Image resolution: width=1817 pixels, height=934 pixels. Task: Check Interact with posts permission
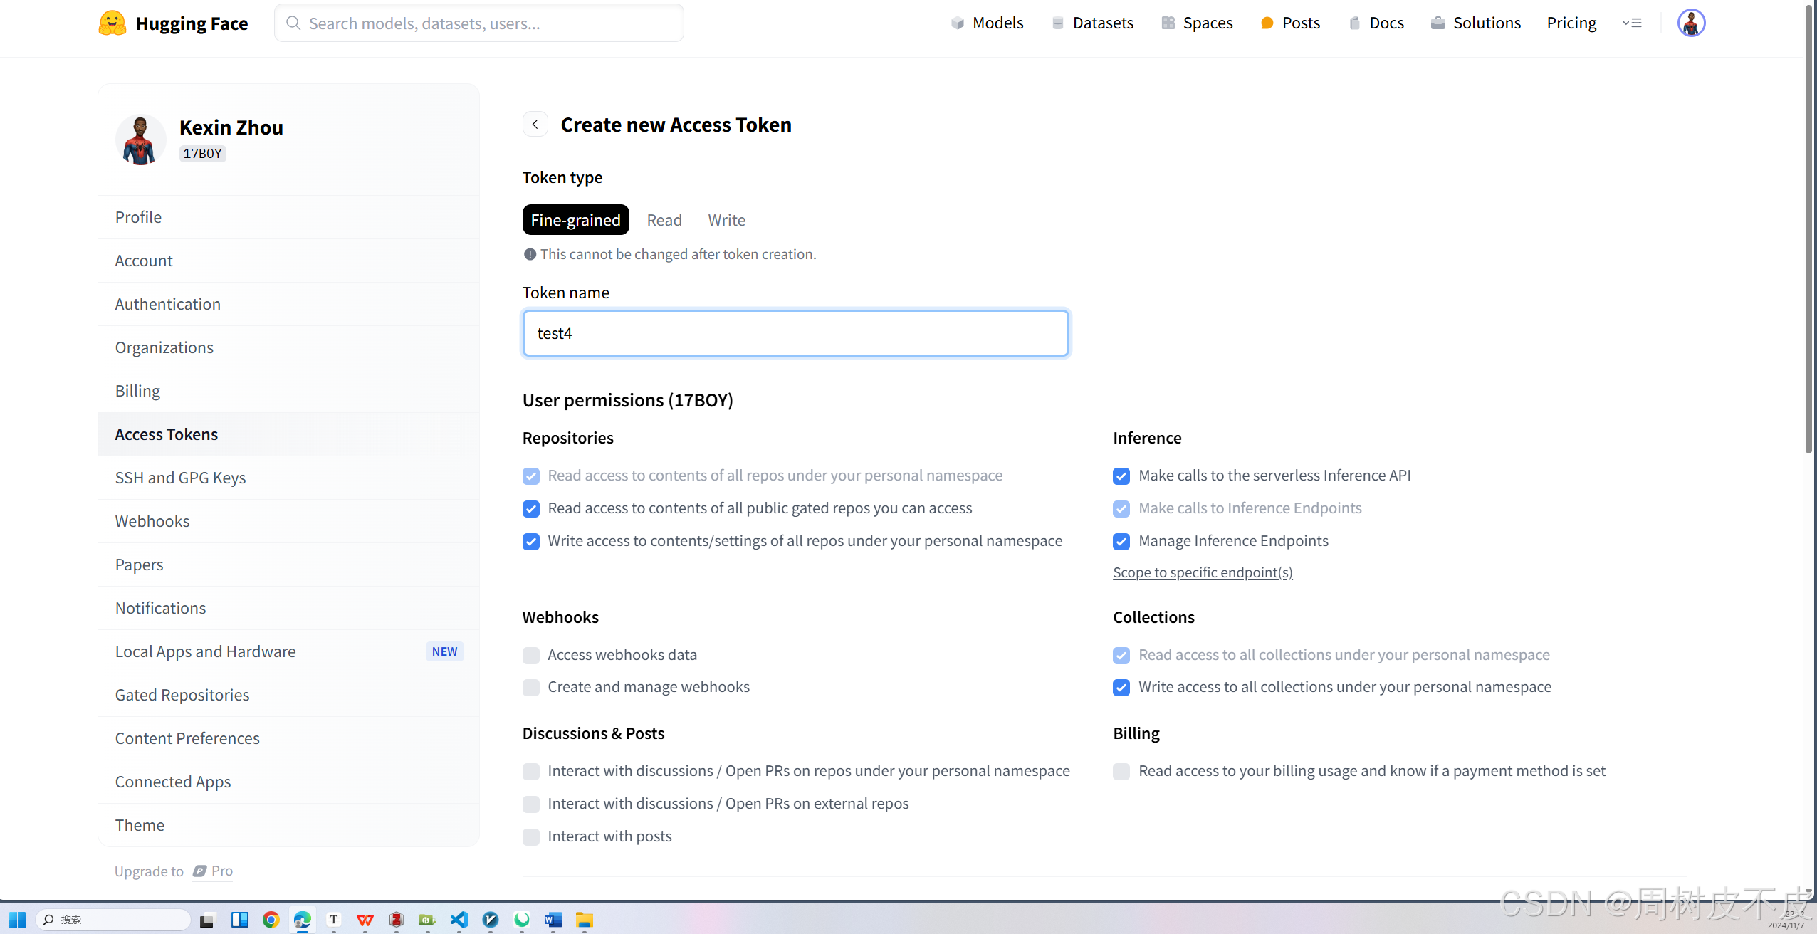(531, 837)
